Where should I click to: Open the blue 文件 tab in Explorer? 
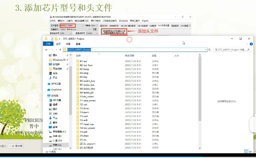tap(48, 44)
